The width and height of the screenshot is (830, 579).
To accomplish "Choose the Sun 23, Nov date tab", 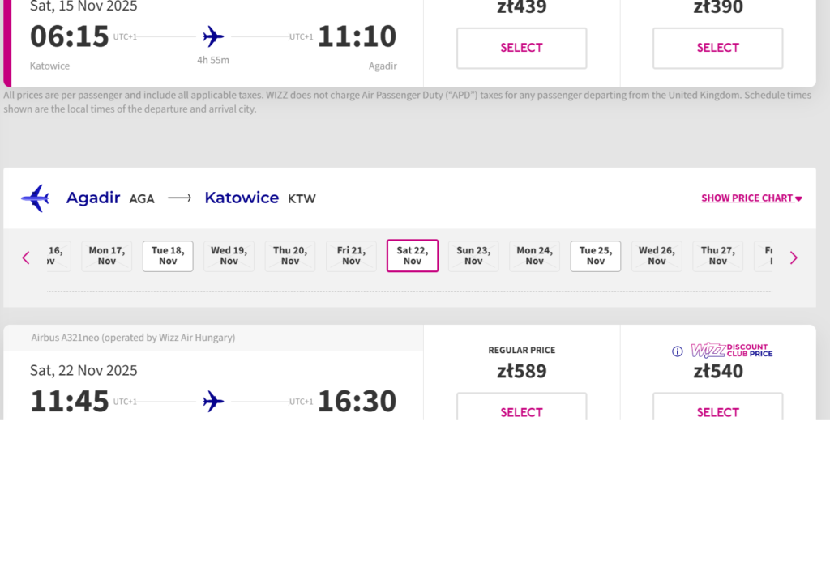I will 473,256.
